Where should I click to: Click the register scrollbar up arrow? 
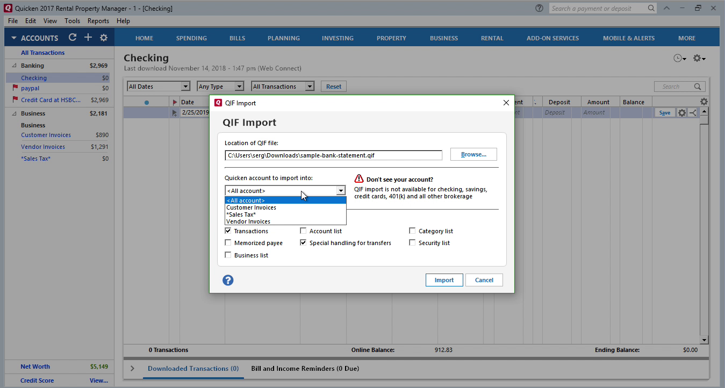pyautogui.click(x=705, y=111)
